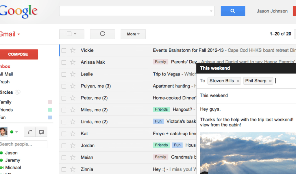Tick the checkbox next to Jordan's email
Screen dimensions: 296x174
tap(64, 146)
